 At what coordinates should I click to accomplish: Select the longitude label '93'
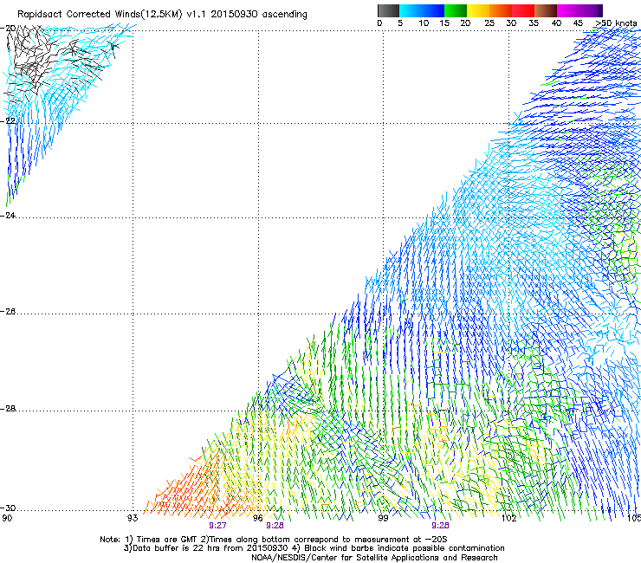click(x=133, y=519)
